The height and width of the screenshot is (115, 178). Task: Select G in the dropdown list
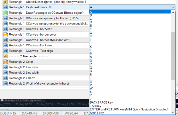130,33
